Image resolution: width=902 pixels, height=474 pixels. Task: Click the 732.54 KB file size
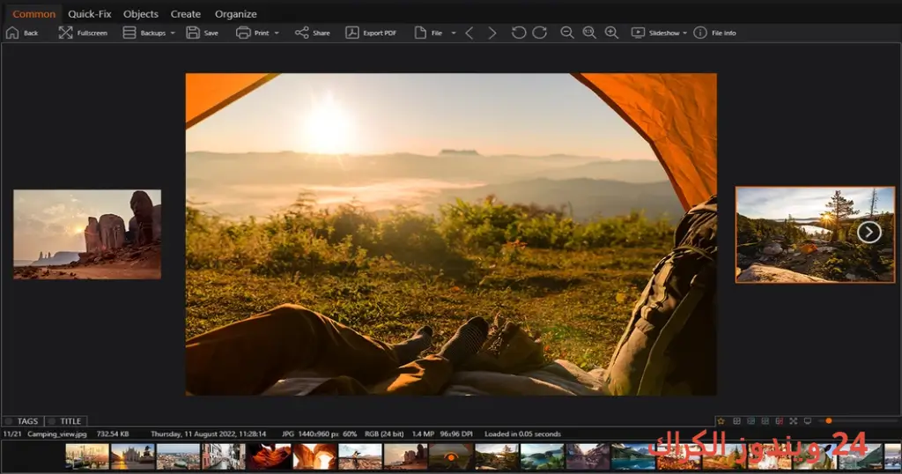113,433
